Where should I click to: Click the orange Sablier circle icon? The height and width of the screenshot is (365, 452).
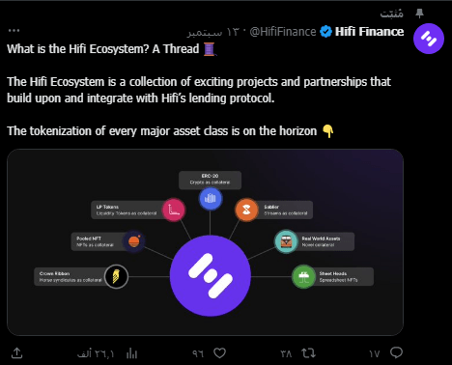pyautogui.click(x=246, y=210)
